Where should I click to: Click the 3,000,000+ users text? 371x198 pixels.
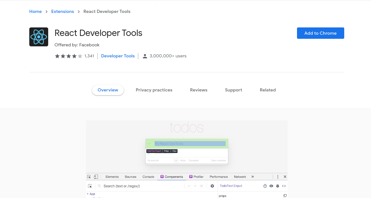click(168, 56)
